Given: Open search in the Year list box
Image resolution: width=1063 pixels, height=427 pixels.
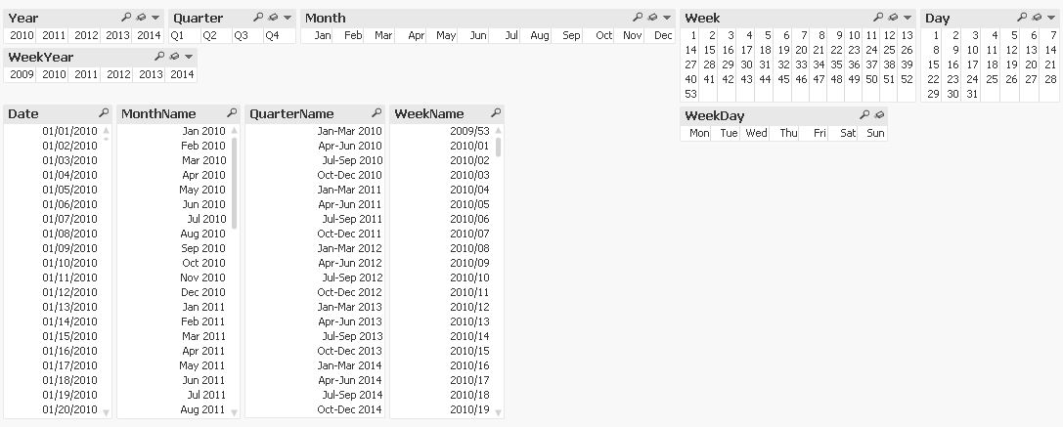Looking at the screenshot, I should coord(126,18).
